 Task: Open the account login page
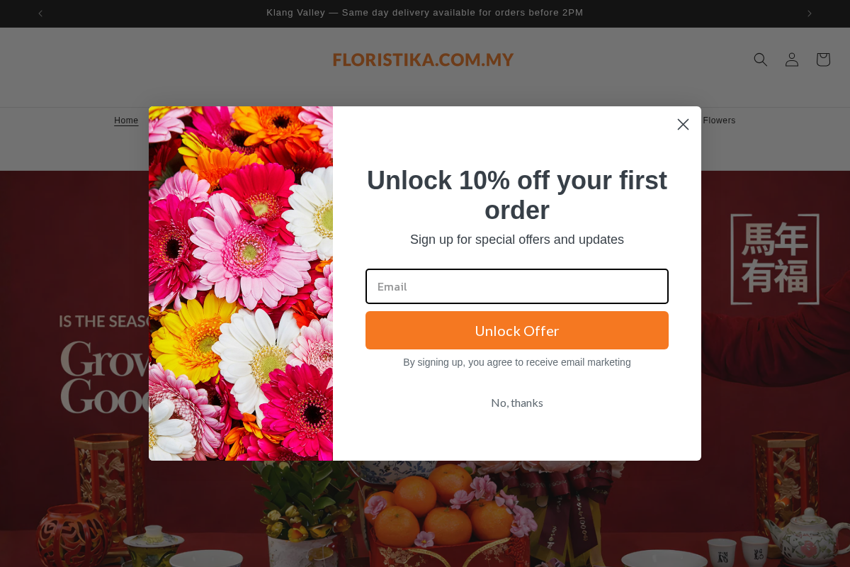point(791,60)
